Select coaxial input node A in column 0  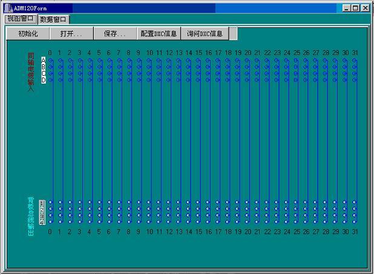point(50,60)
